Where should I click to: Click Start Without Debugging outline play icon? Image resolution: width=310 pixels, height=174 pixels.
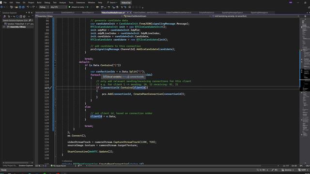[x=88, y=7]
